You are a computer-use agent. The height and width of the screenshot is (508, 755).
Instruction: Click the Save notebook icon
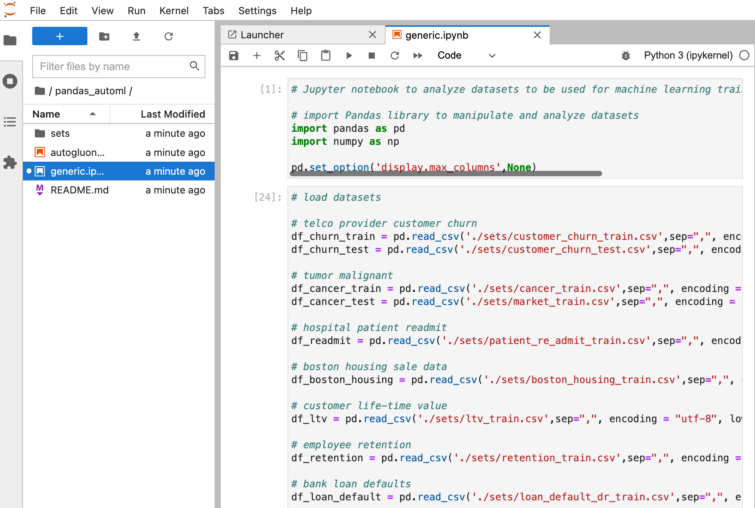coord(234,55)
